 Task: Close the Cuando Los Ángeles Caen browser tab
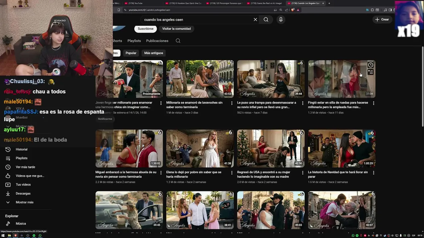pos(323,3)
